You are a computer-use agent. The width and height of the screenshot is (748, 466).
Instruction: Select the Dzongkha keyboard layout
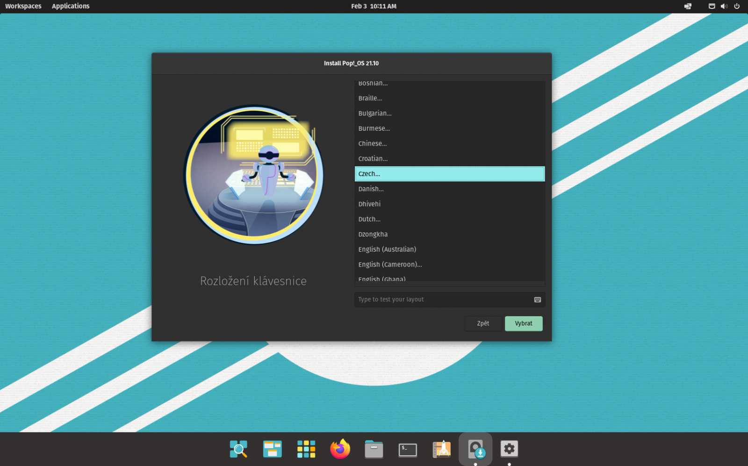coord(450,234)
